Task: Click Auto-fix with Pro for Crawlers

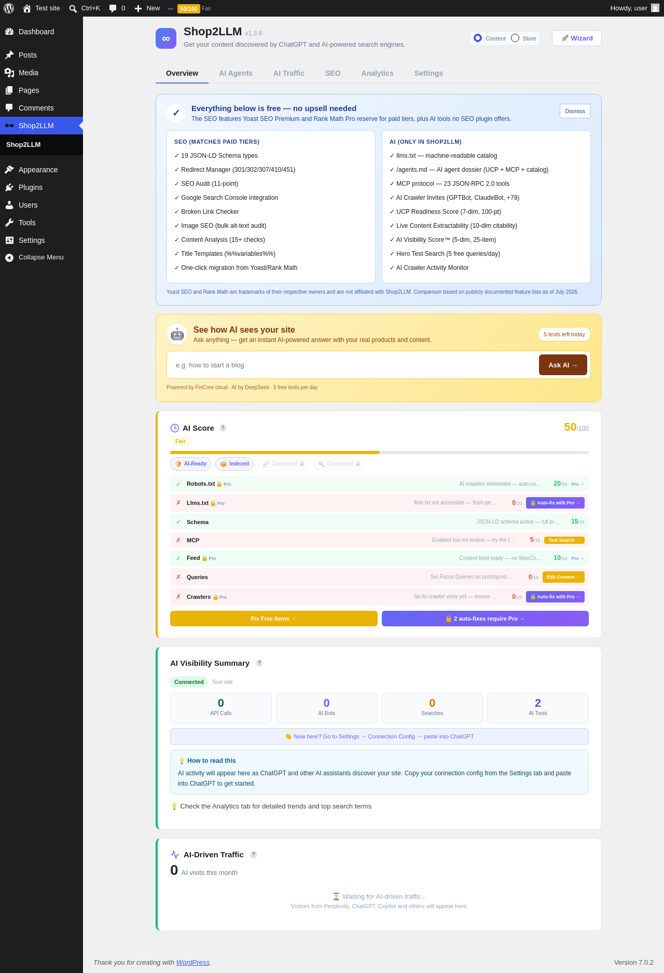Action: point(555,597)
